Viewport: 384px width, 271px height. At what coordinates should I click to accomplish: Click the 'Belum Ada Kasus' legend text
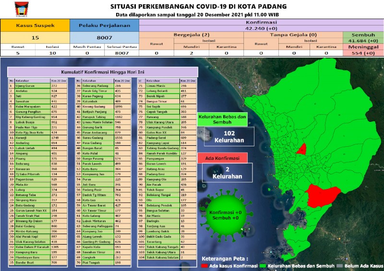click(x=364, y=266)
